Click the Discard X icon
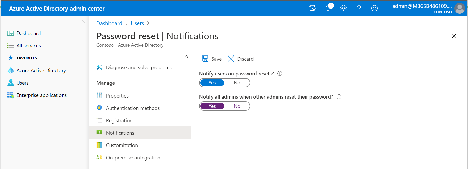The image size is (468, 169). tap(231, 59)
